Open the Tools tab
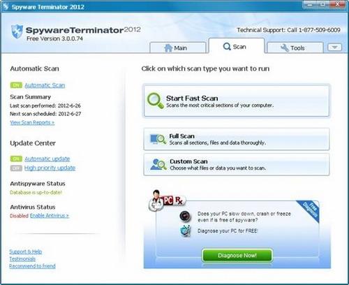Image resolution: width=349 pixels, height=285 pixels. [x=295, y=47]
